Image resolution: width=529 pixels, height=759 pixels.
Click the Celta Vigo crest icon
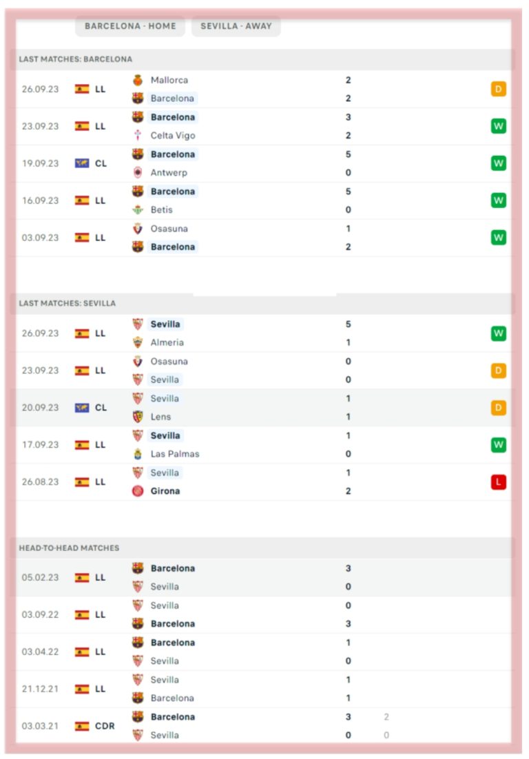[x=138, y=136]
